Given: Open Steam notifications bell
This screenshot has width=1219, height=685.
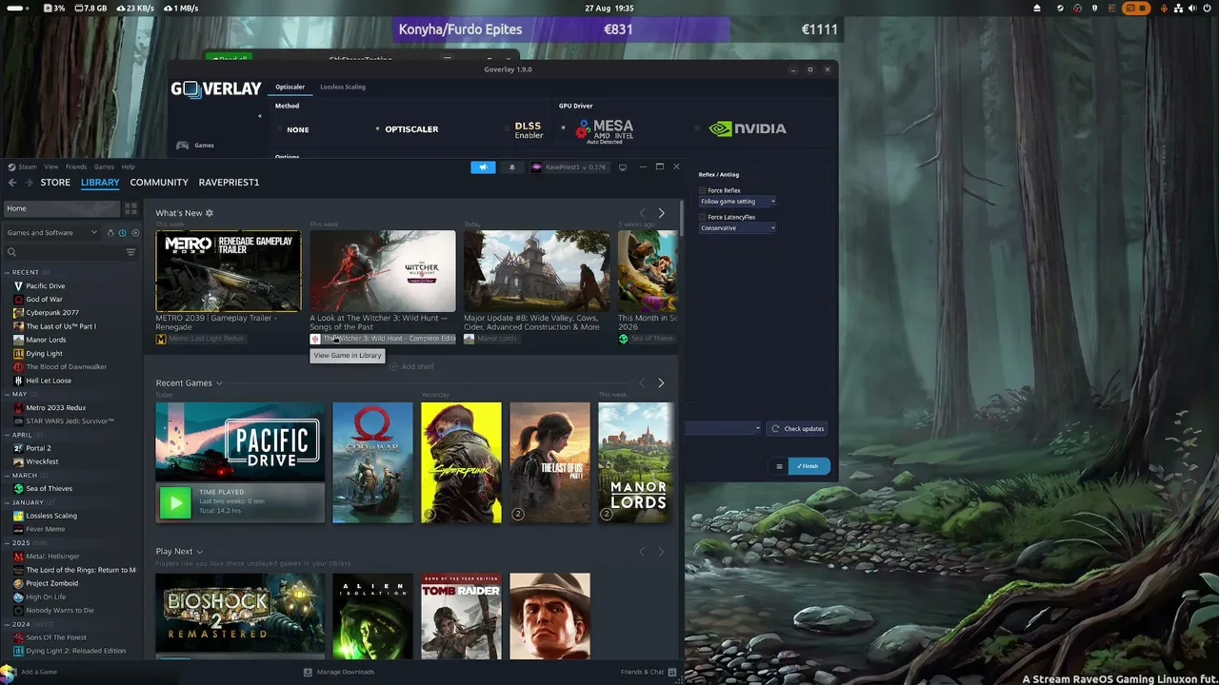Looking at the screenshot, I should (x=511, y=167).
